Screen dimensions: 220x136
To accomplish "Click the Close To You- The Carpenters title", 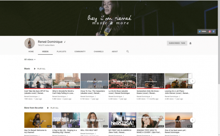I will pos(93,92).
